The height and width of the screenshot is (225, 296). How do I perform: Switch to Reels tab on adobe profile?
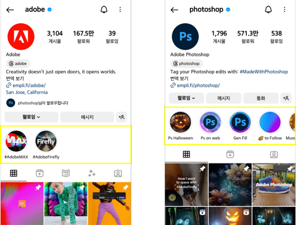(x=40, y=173)
